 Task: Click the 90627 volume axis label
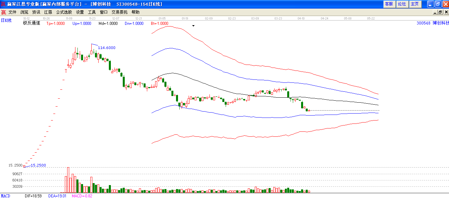click(x=17, y=174)
